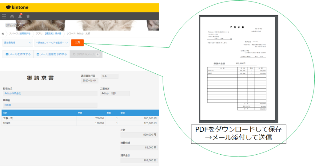This screenshot has width=315, height=166.
Task: Click the S-6 field value
Action: (110, 76)
